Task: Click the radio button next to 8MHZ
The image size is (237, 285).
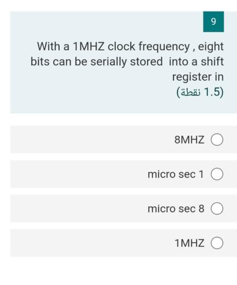Action: point(217,140)
